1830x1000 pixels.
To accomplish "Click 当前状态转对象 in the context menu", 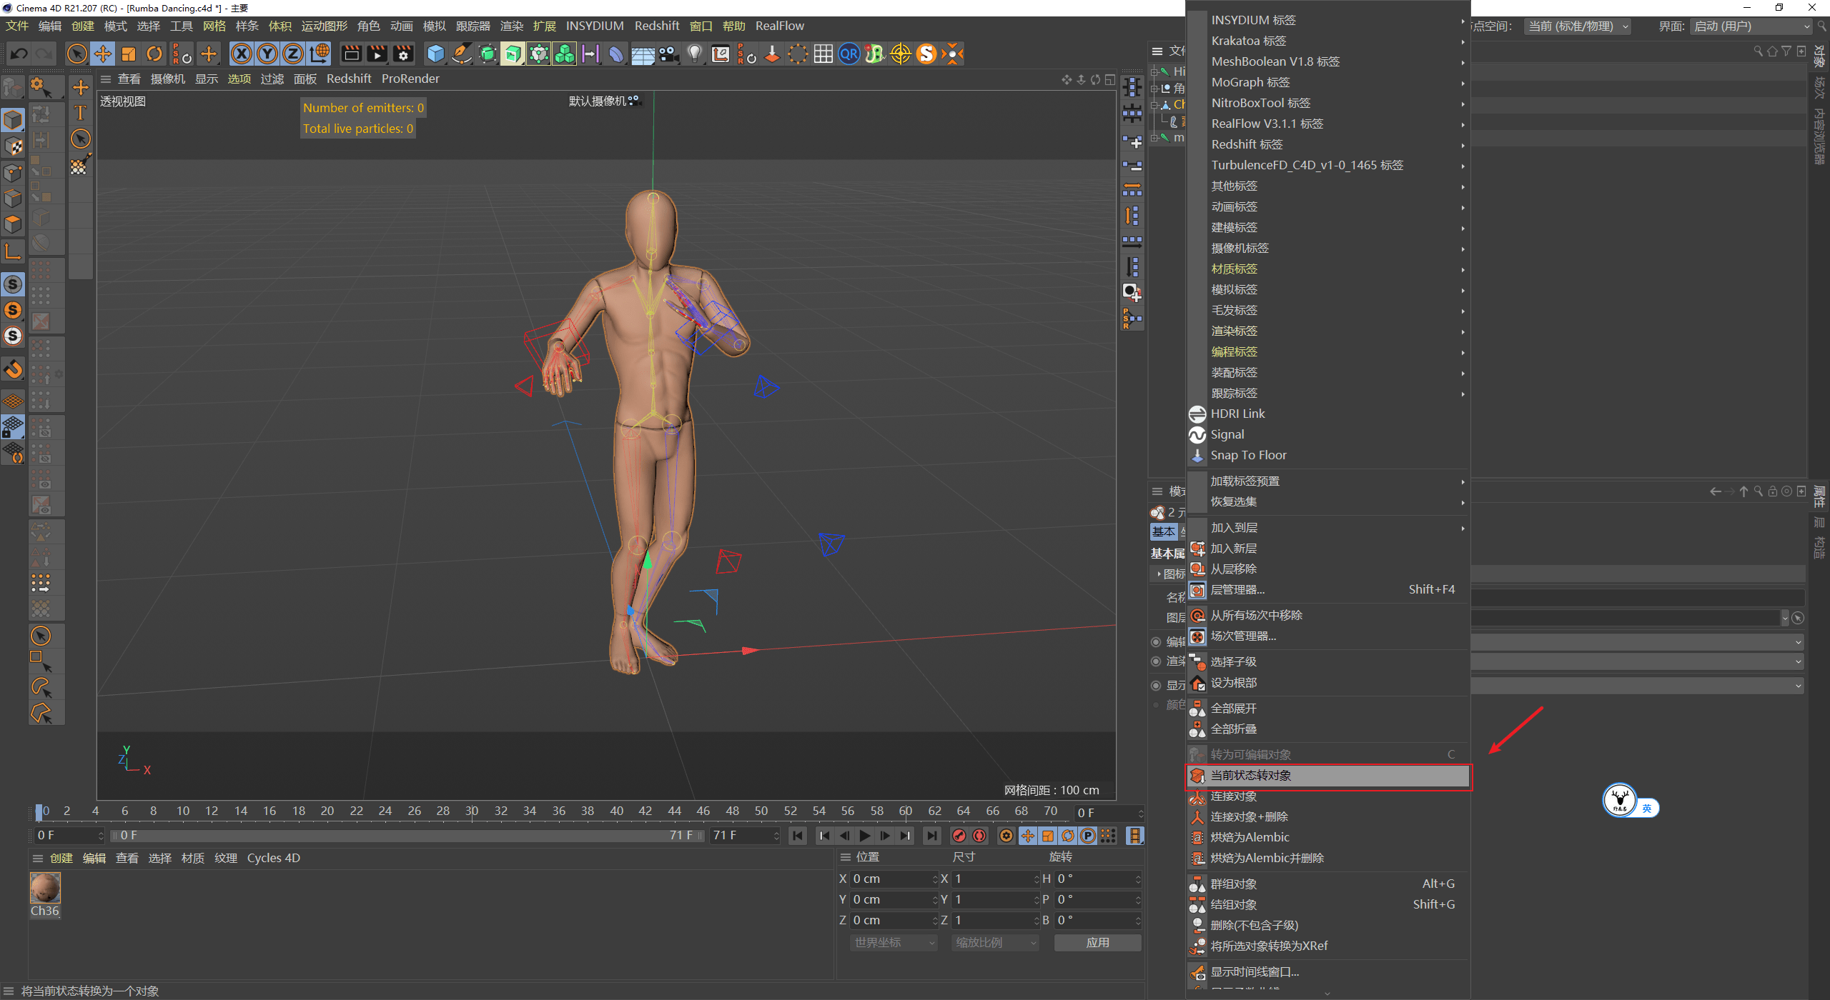I will click(x=1327, y=775).
